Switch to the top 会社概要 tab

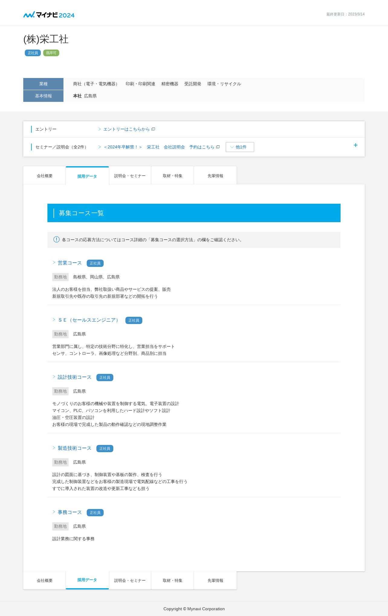click(44, 176)
